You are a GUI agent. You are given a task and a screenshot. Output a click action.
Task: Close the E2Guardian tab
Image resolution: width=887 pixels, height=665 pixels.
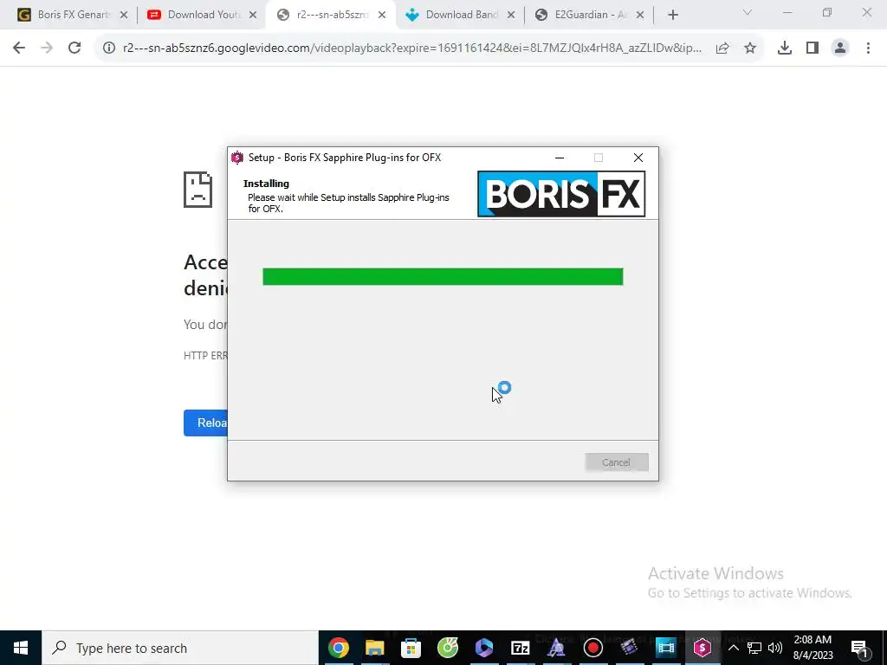640,15
